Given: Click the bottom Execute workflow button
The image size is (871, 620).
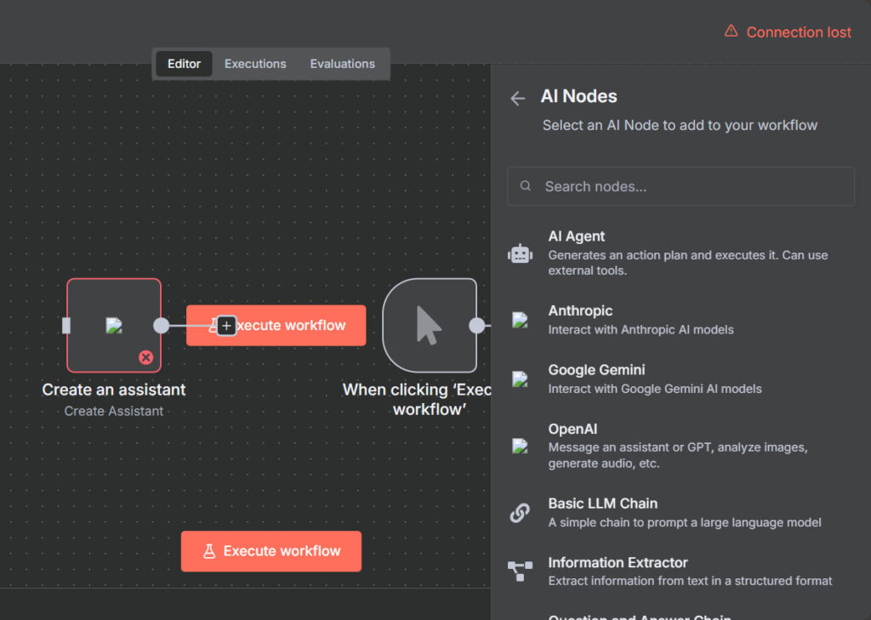Looking at the screenshot, I should click(x=271, y=551).
